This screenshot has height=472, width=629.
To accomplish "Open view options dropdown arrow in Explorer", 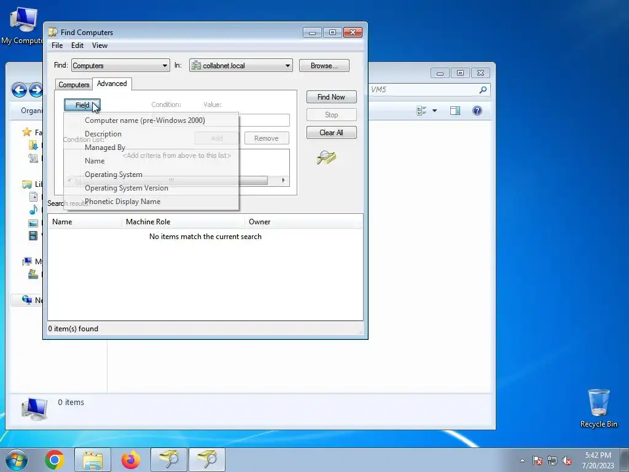I will tap(434, 111).
